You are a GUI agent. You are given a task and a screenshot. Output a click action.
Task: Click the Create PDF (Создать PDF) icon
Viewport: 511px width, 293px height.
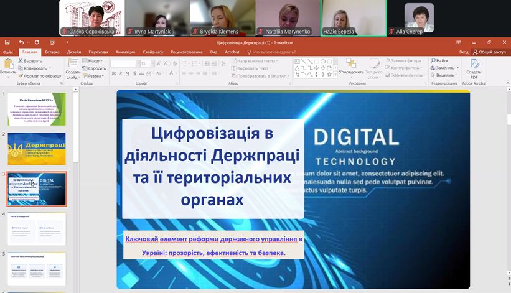click(x=474, y=64)
